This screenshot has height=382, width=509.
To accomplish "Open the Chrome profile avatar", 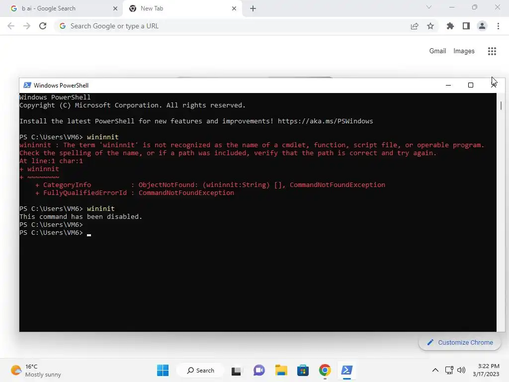I will coord(482,26).
